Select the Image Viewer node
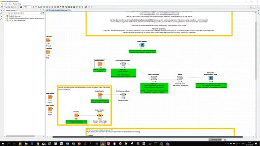Screen dimensions: 260x146 click(142, 45)
